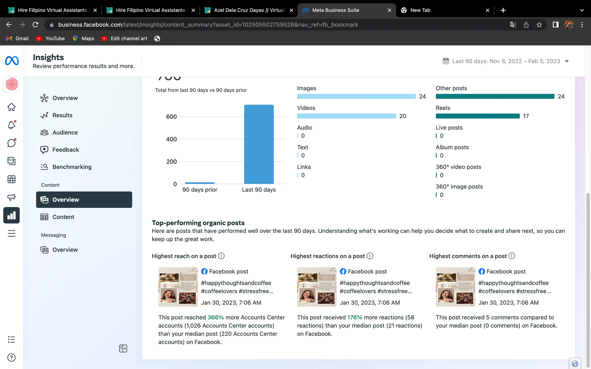This screenshot has height=369, width=591.
Task: Select Benchmarking in sidebar
Action: pos(72,167)
